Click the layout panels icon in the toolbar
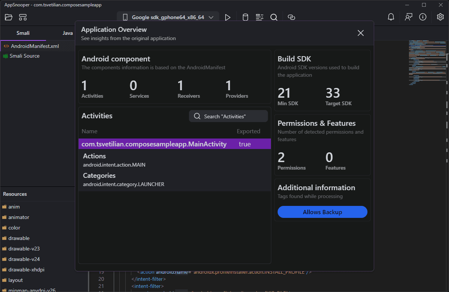This screenshot has height=292, width=449. click(23, 17)
